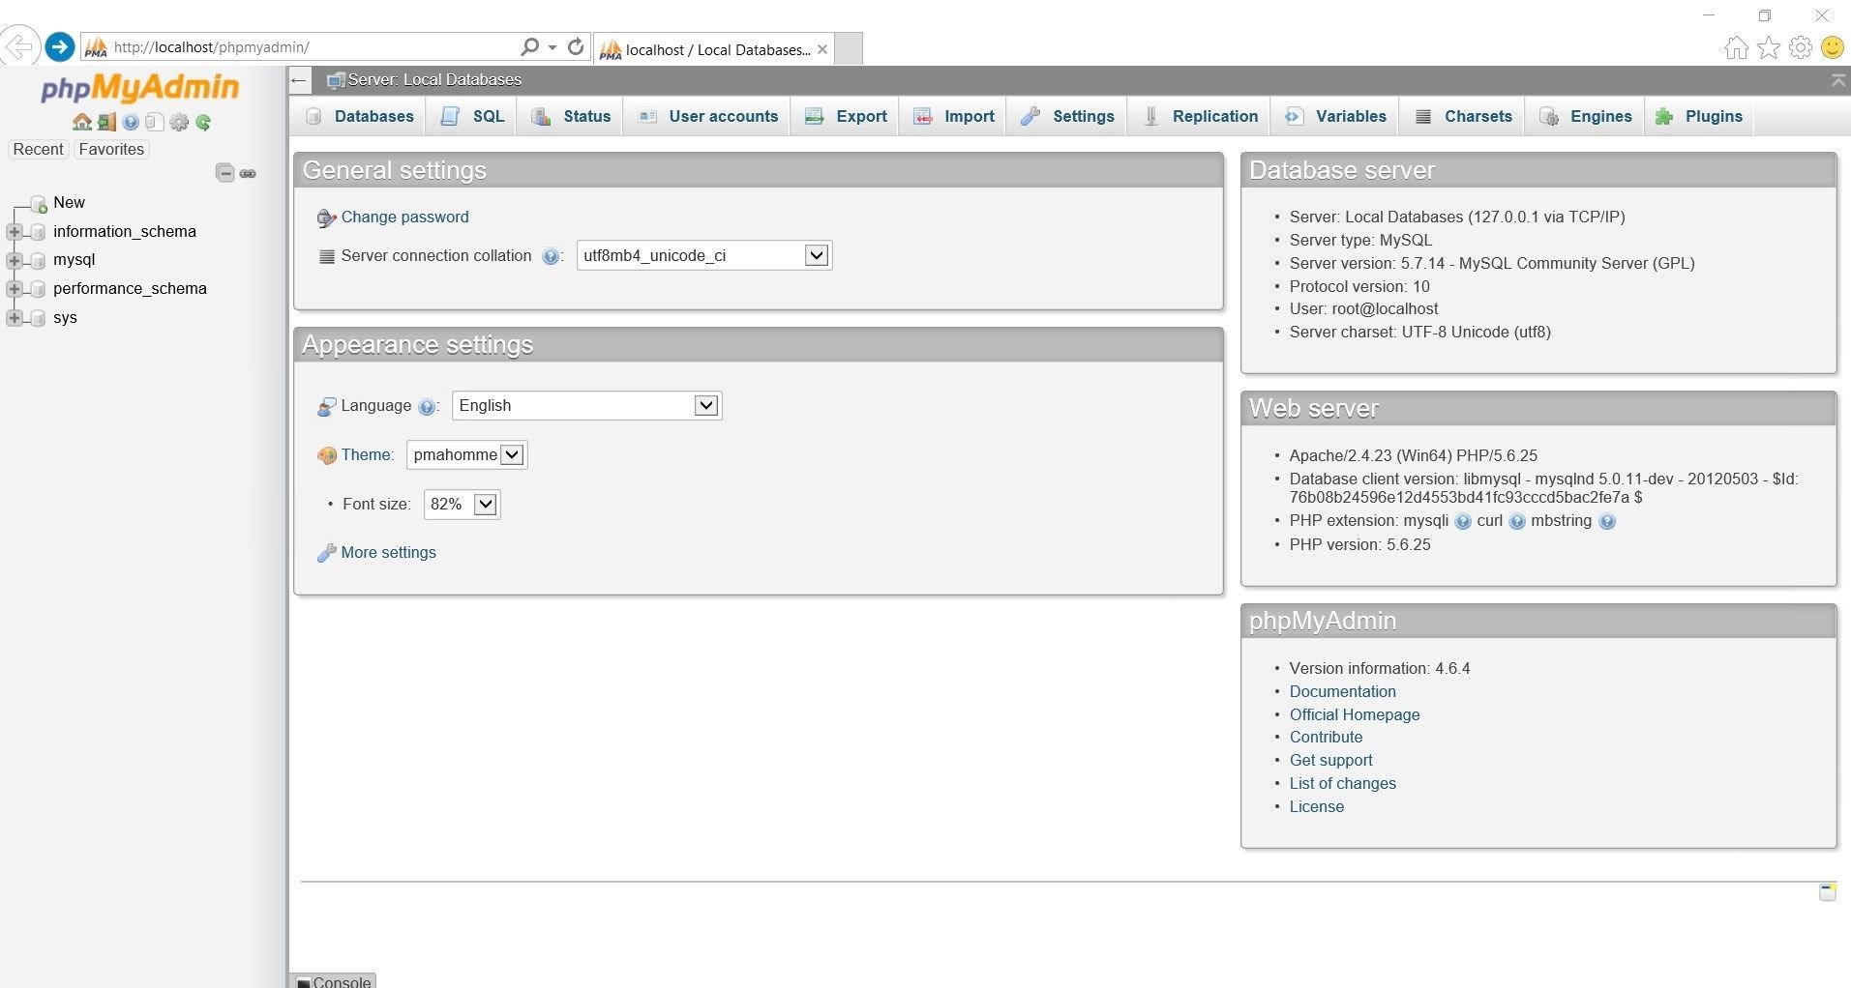Click the hide navigation panel arrow button
The height and width of the screenshot is (988, 1851).
pyautogui.click(x=300, y=80)
